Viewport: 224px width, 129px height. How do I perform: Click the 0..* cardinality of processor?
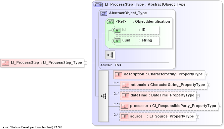tap(116, 104)
